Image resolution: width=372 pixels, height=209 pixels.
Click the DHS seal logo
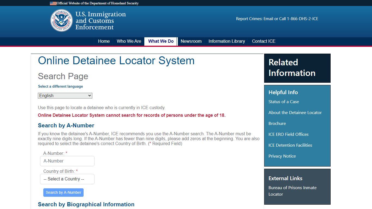tap(62, 20)
